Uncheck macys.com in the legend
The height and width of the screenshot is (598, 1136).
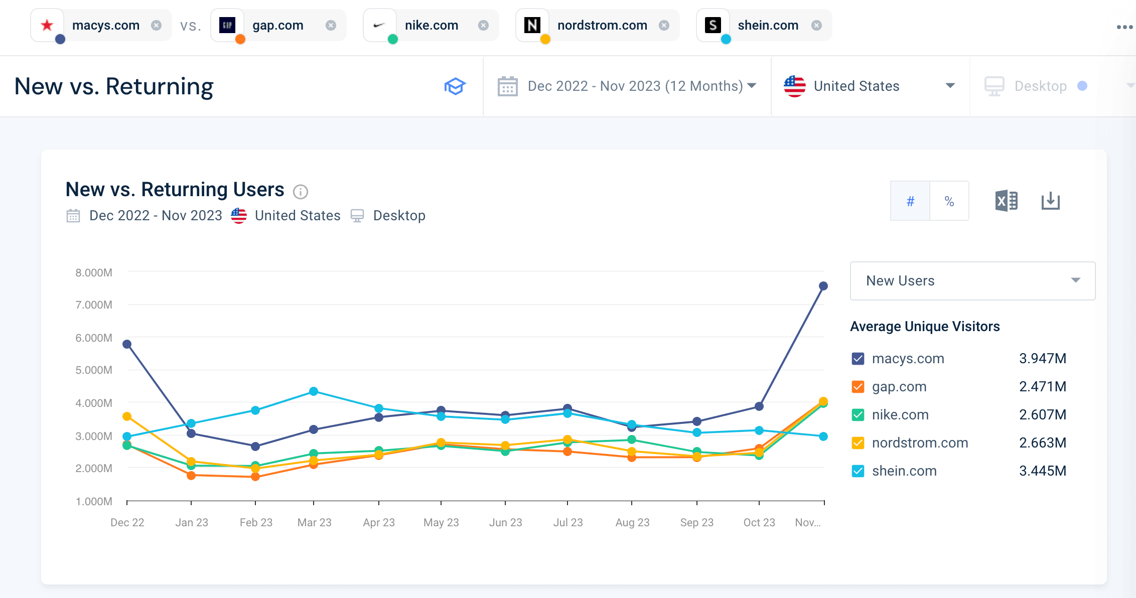pyautogui.click(x=858, y=359)
